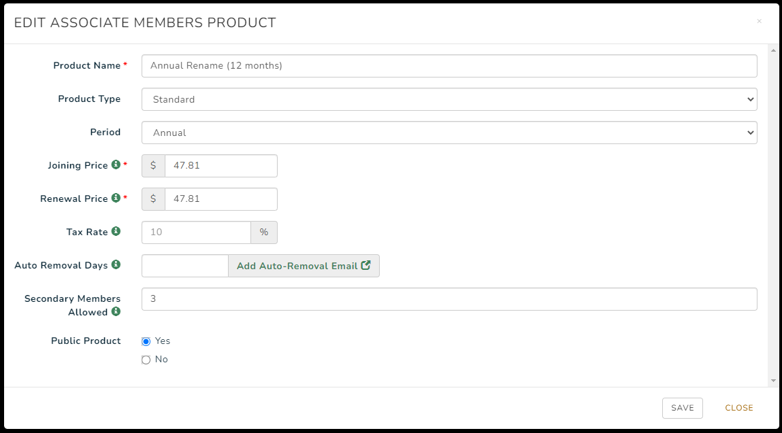Open the Product Type dropdown
Viewport: 782px width, 433px height.
pos(449,99)
